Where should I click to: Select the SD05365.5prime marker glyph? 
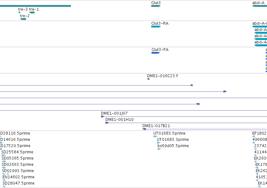[x=3, y=161]
